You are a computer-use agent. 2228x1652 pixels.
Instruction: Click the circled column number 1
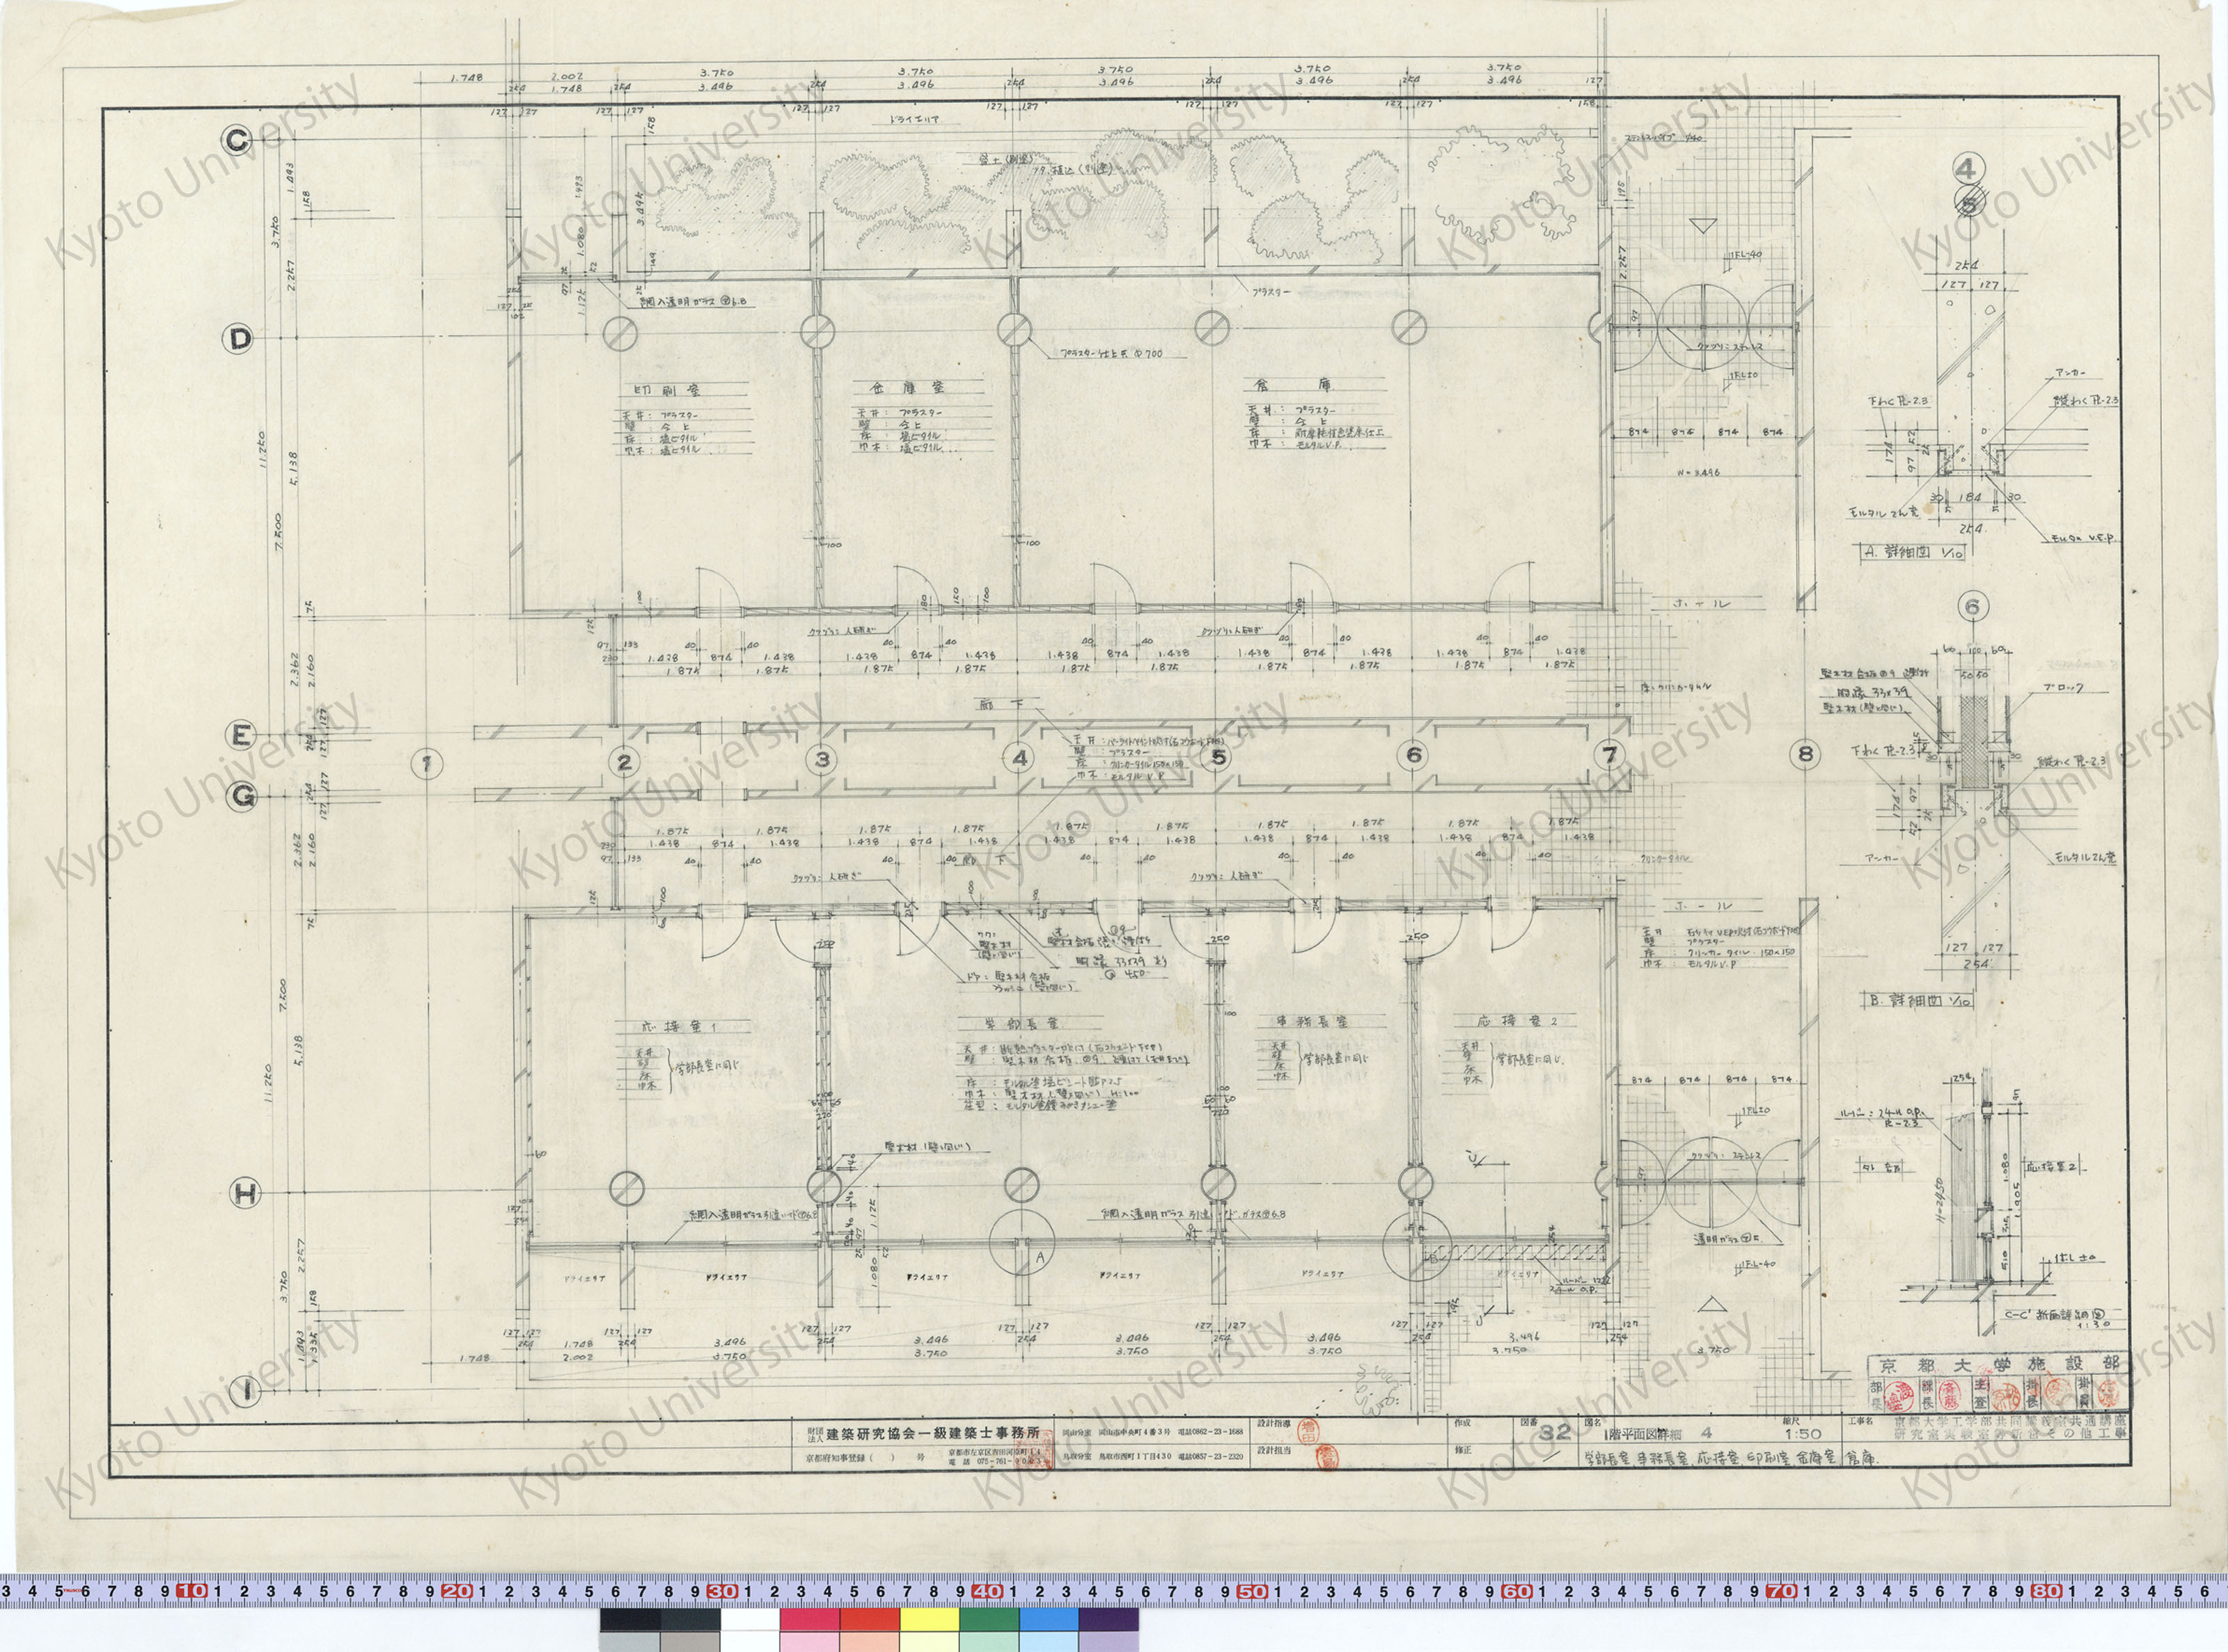(427, 764)
